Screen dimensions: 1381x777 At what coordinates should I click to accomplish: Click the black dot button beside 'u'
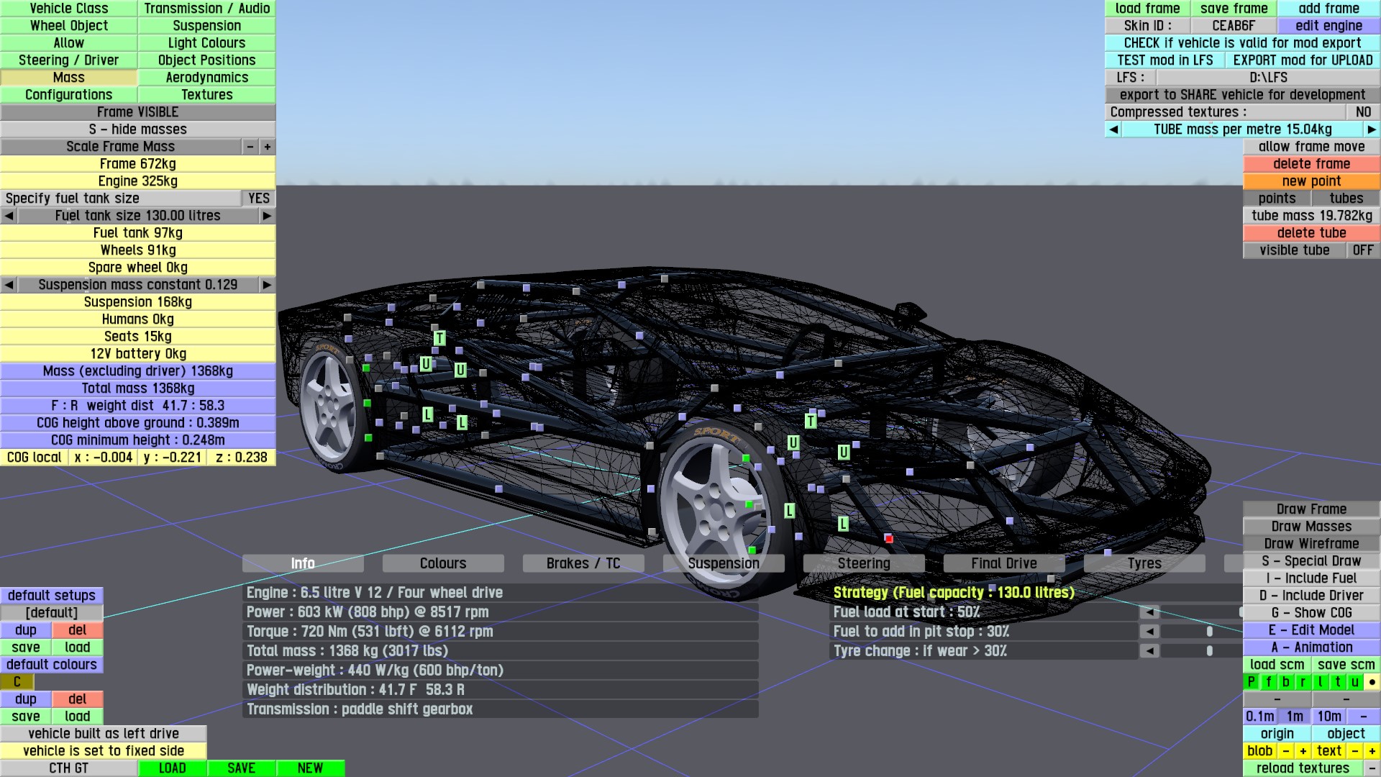1372,682
